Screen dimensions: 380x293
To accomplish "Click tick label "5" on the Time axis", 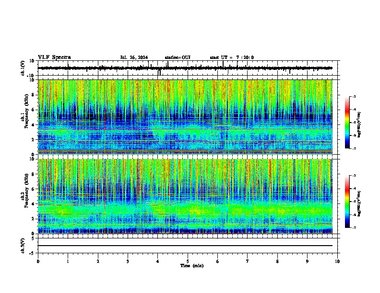I will 188,261.
